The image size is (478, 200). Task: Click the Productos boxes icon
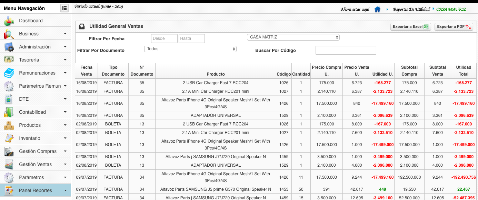[9, 125]
